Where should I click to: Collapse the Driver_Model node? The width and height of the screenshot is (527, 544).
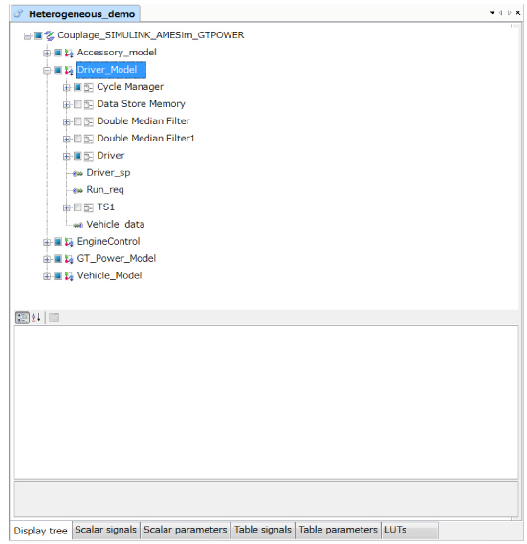point(47,71)
